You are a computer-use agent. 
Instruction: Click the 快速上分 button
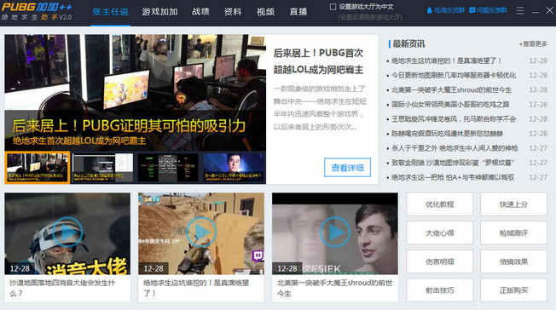(x=513, y=204)
